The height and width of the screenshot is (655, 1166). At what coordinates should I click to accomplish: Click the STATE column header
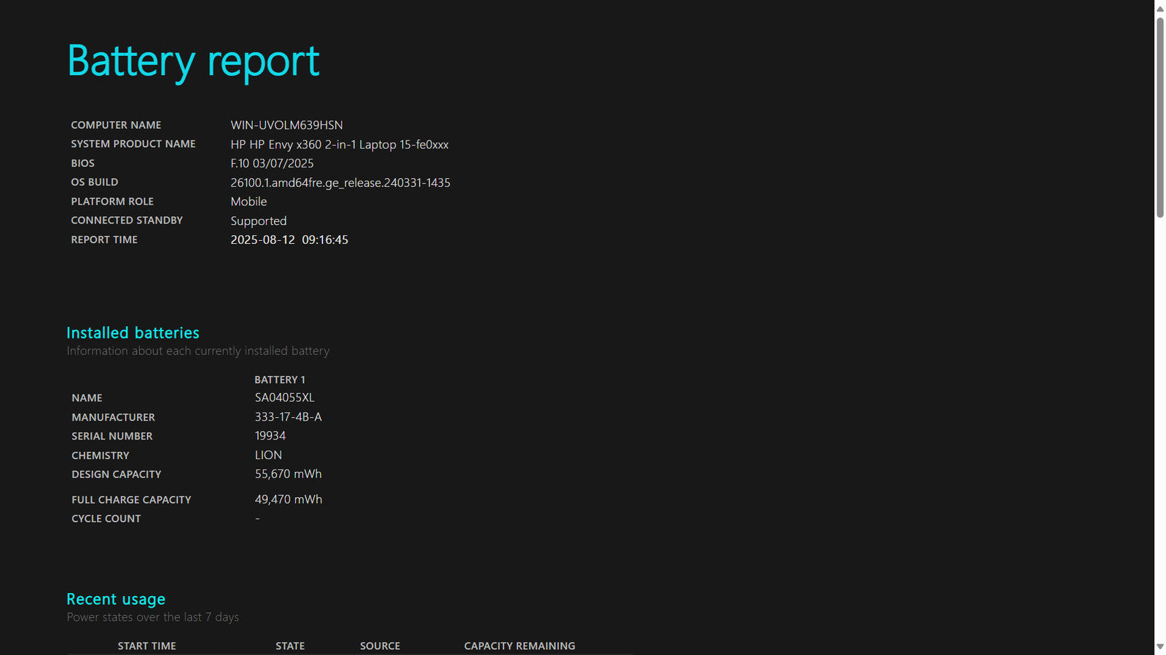tap(290, 646)
